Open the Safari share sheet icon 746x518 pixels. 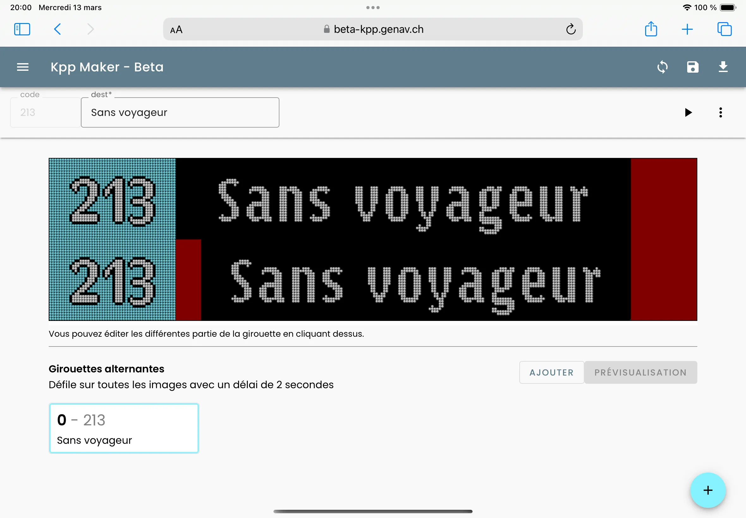click(x=651, y=29)
